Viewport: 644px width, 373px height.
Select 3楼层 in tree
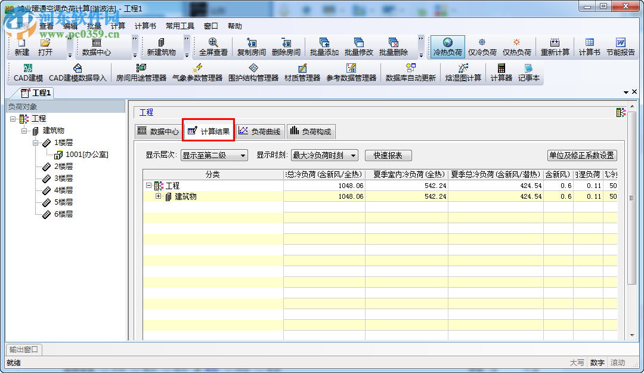63,178
